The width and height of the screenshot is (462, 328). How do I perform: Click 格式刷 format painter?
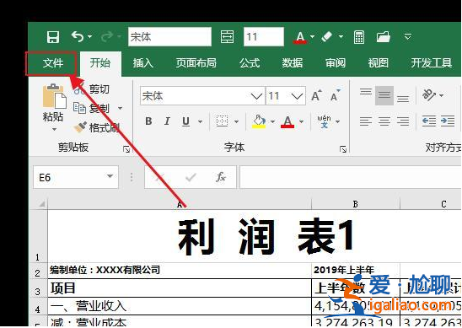97,127
